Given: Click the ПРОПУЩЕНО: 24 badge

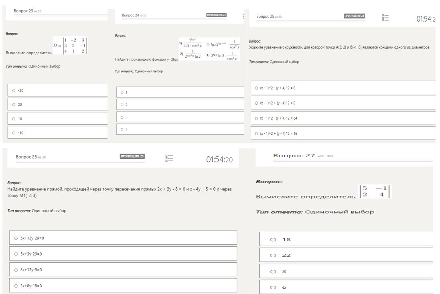Looking at the screenshot, I should coord(354,16).
